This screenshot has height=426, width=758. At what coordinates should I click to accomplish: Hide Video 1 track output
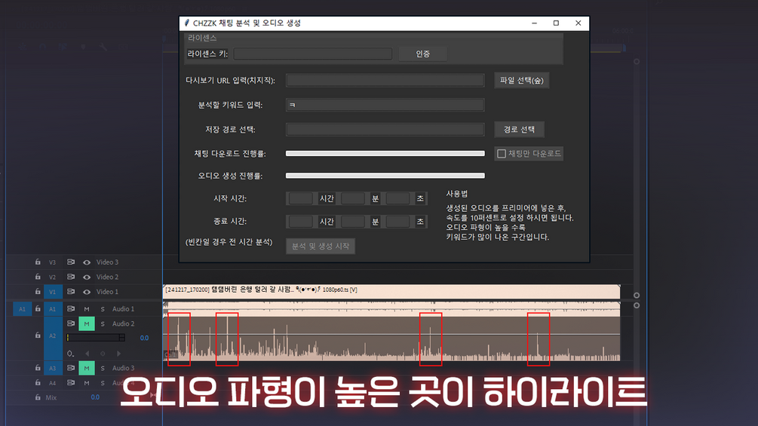[x=87, y=292]
